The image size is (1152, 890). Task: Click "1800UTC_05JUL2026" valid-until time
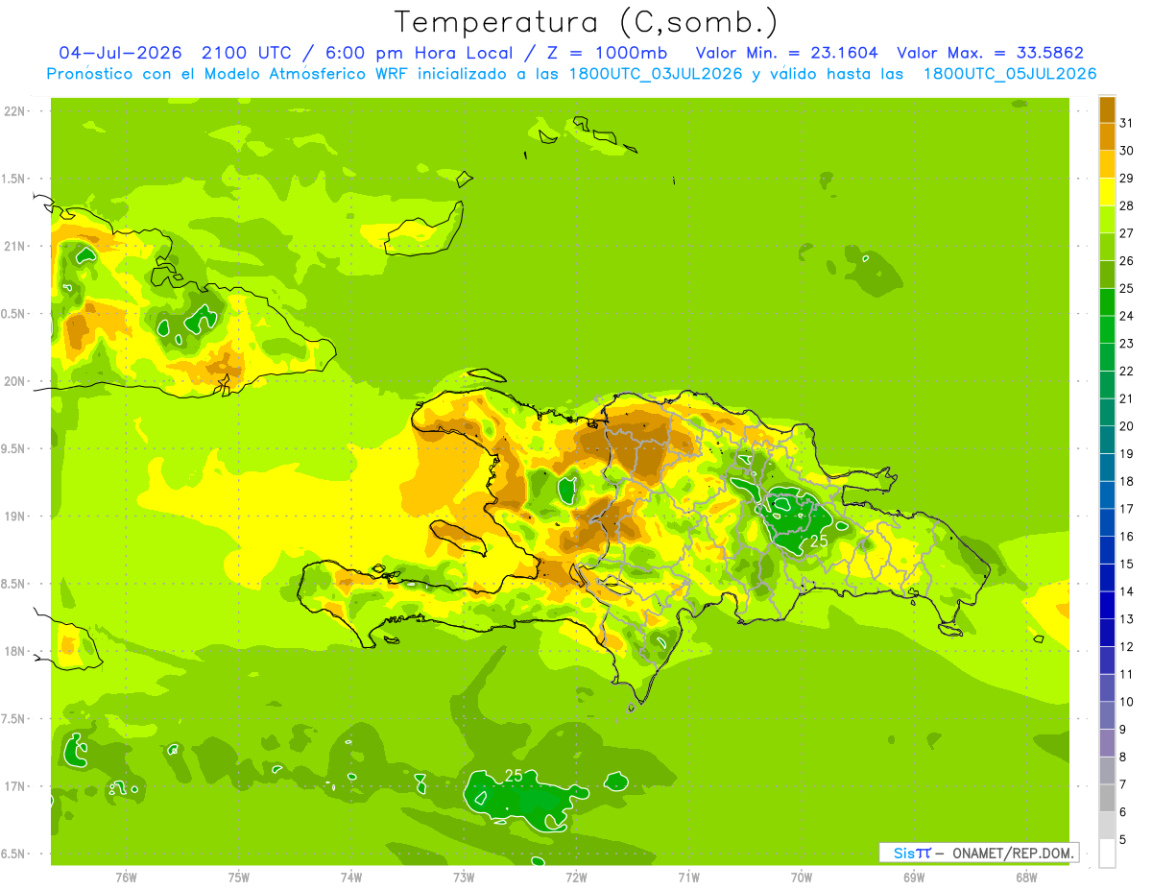[x=1010, y=74]
